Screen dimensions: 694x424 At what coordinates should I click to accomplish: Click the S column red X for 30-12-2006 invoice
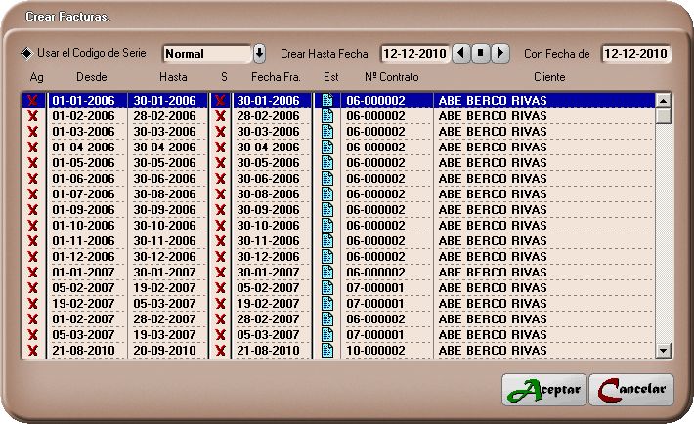221,256
